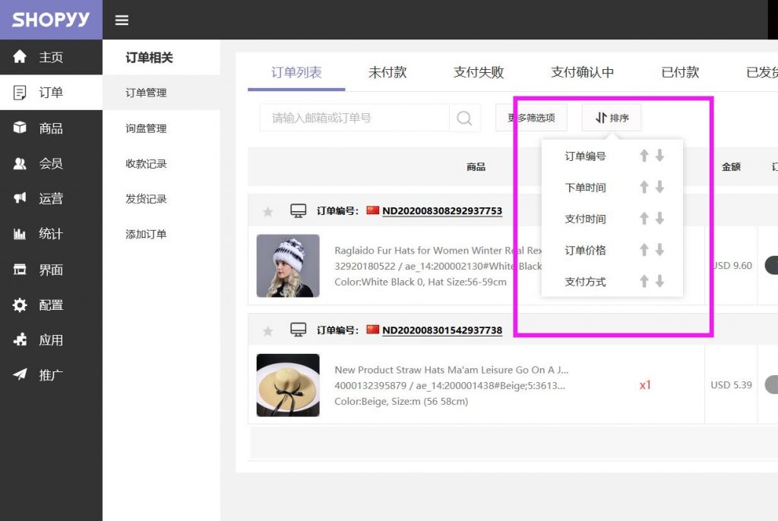778x521 pixels.
Task: Open the 会员 members sidebar item
Action: (51, 163)
